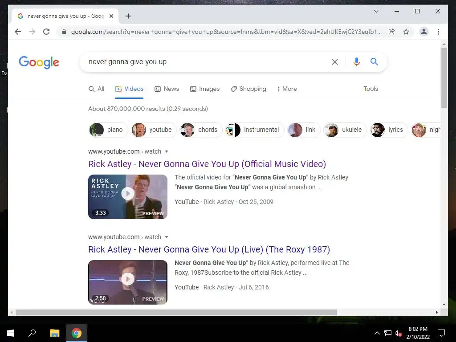Open the Windows notification center
The image size is (456, 342).
(x=441, y=333)
